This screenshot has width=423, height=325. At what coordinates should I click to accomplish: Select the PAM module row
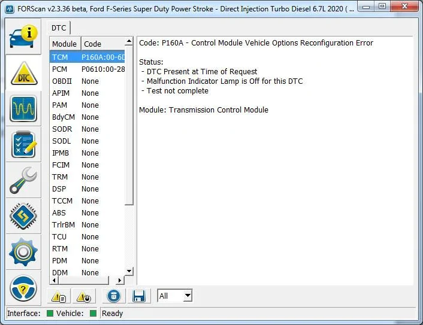coord(87,105)
